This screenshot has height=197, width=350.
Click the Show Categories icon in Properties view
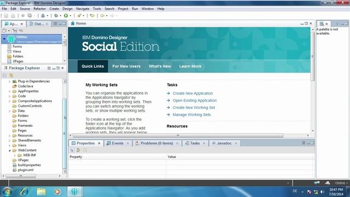72,150
